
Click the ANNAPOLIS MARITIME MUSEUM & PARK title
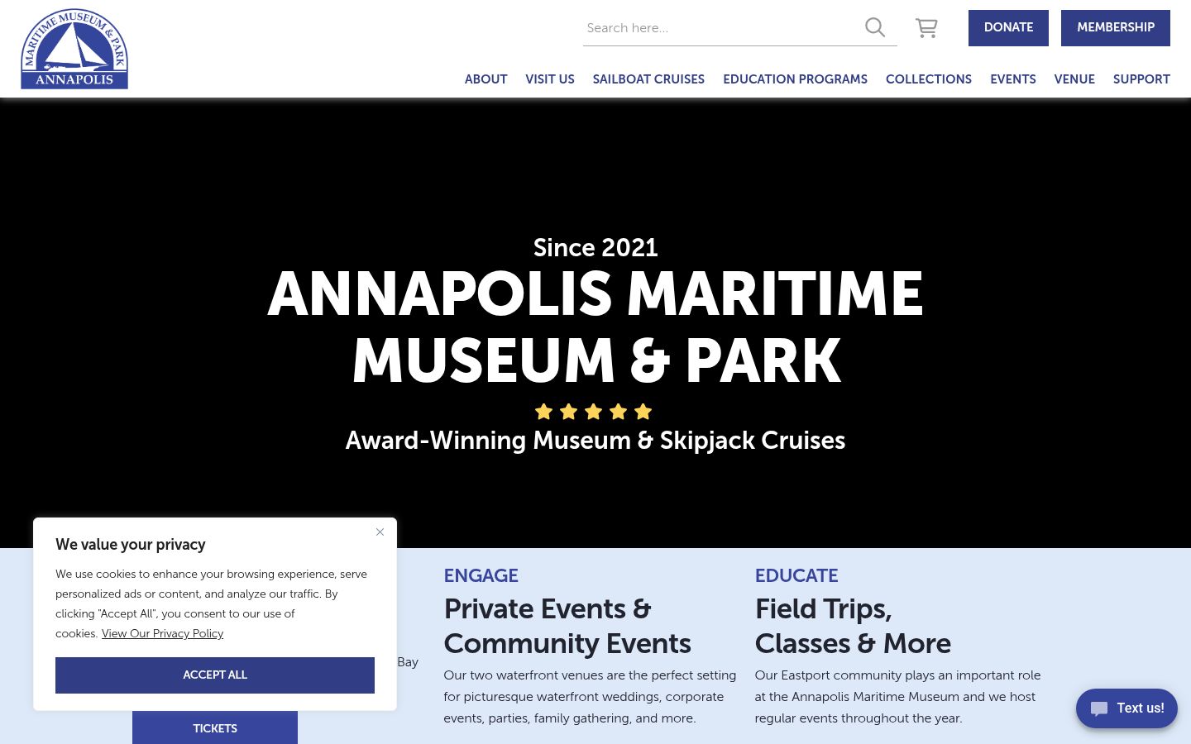(x=595, y=327)
